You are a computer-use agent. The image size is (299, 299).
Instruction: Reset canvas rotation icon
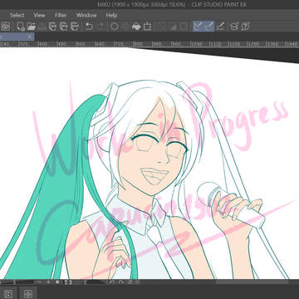[x=130, y=282]
